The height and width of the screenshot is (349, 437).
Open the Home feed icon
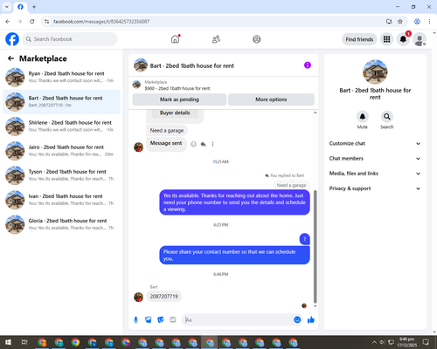point(175,39)
